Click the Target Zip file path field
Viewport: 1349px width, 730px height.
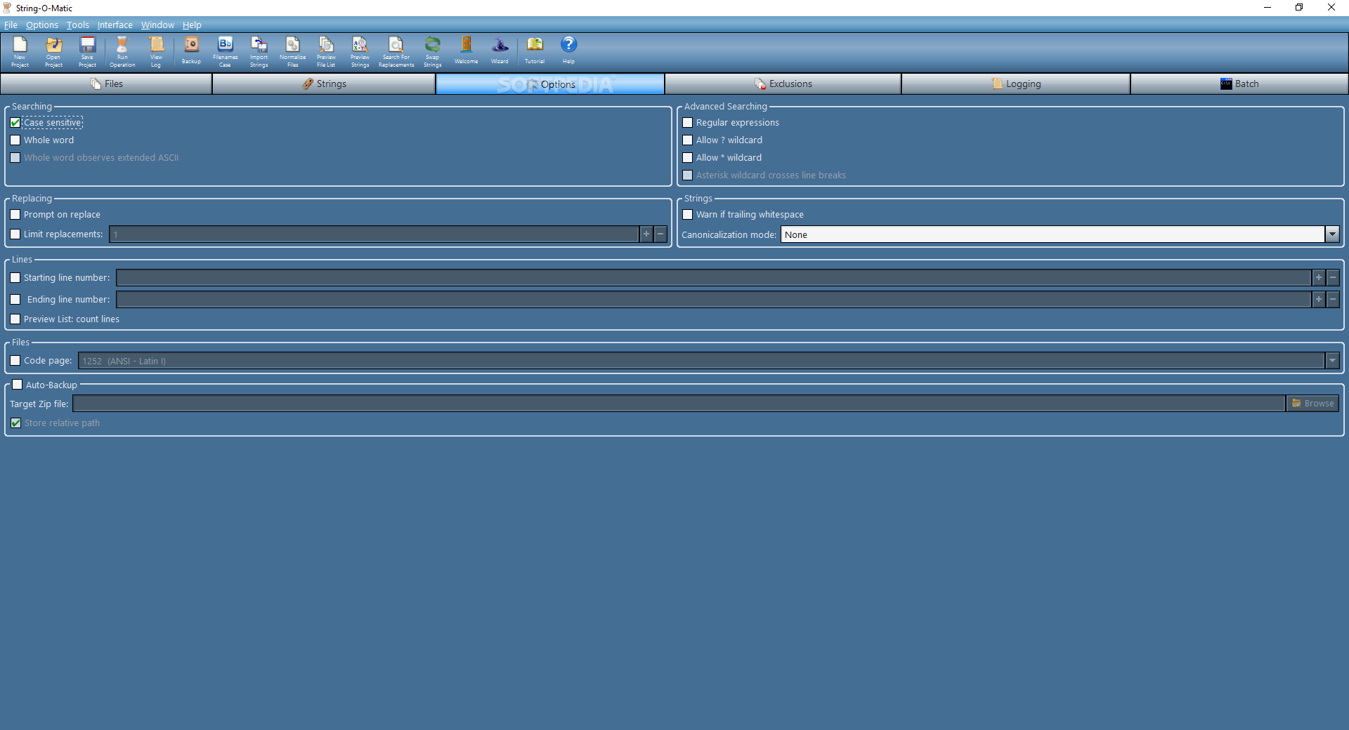(x=679, y=404)
